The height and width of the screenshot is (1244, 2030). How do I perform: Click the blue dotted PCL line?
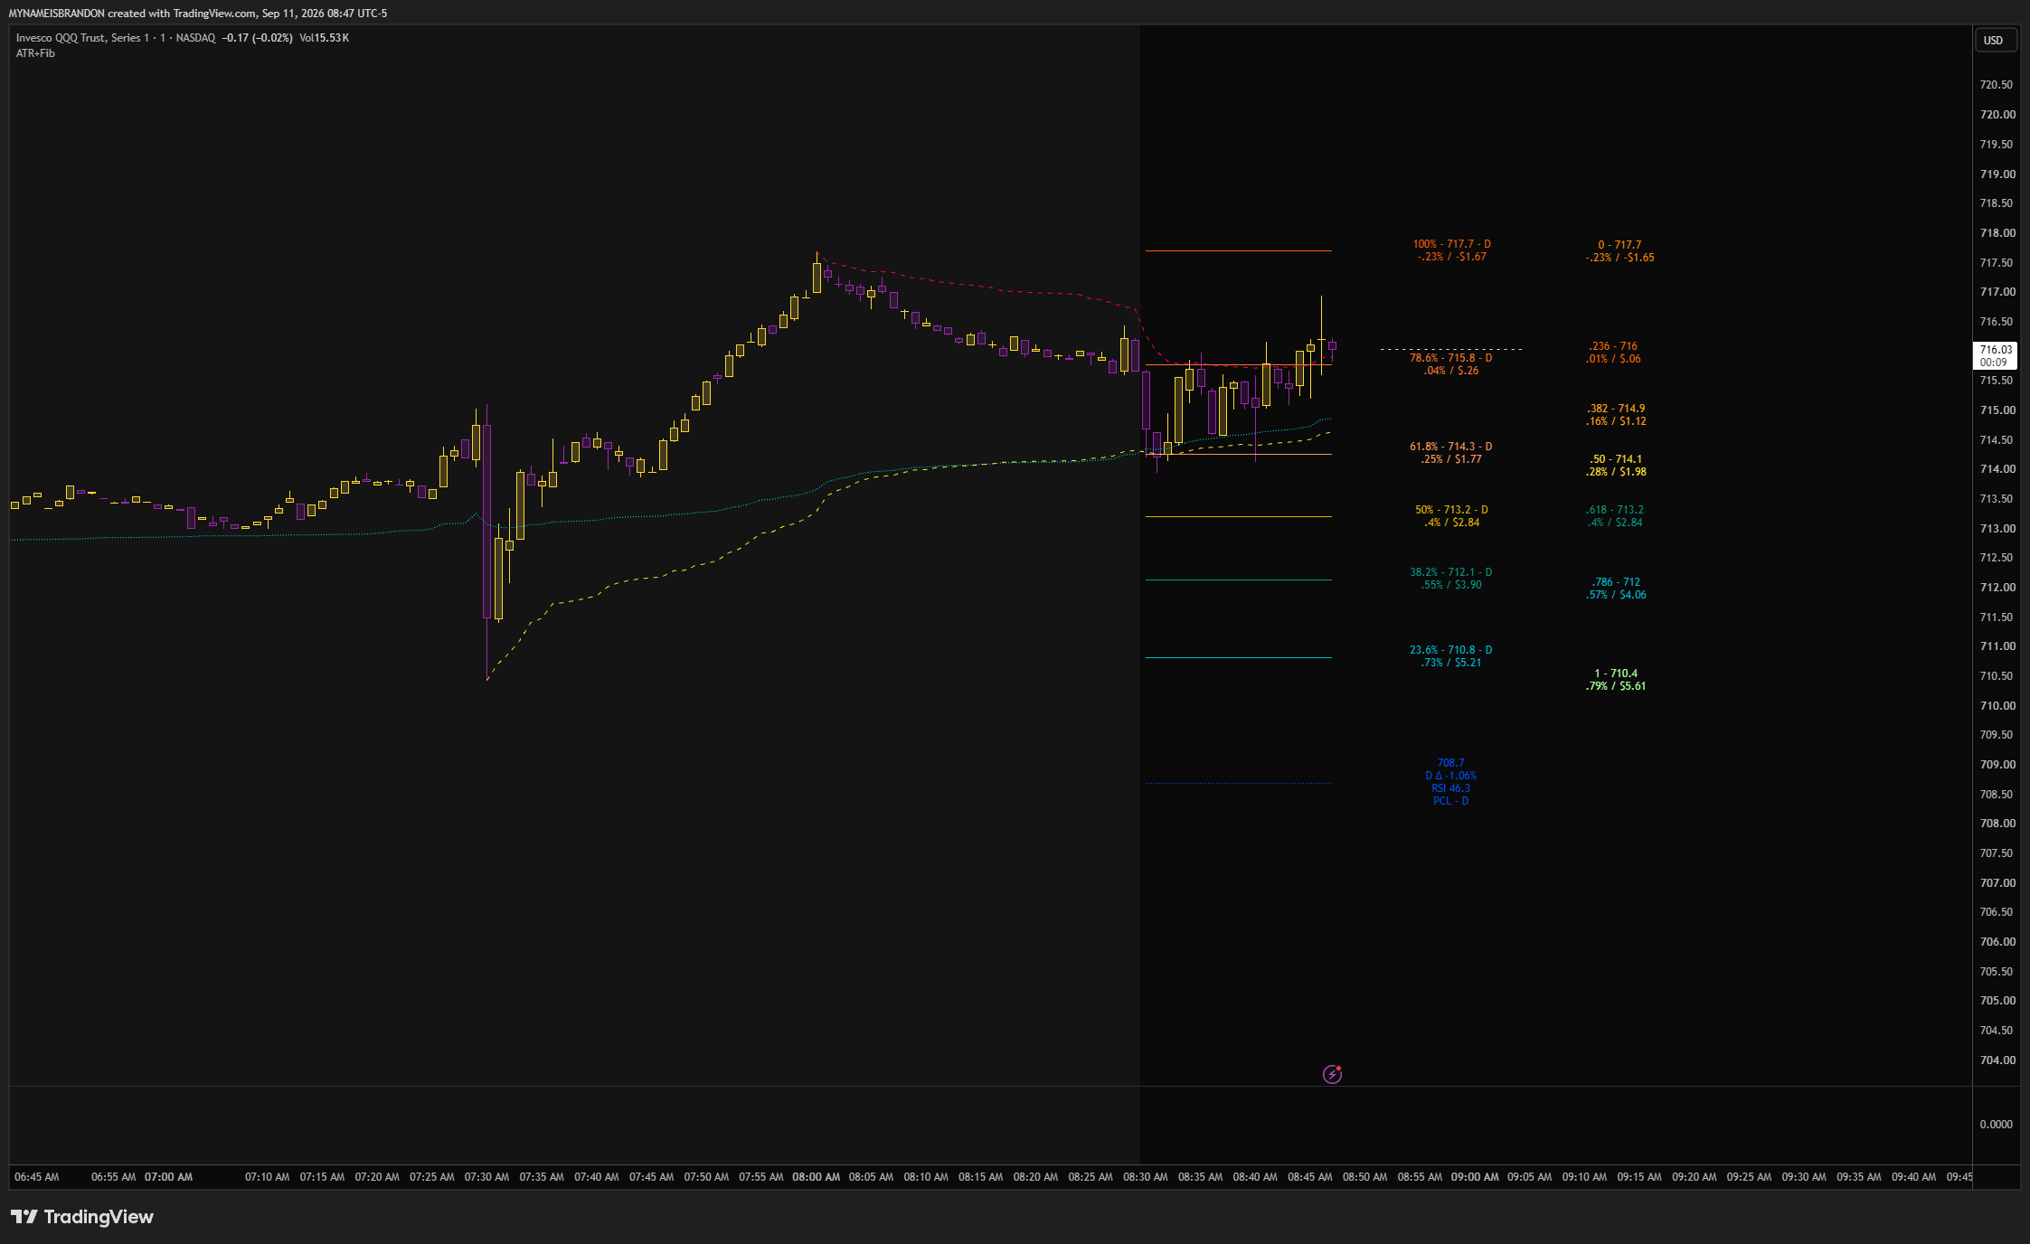pos(1238,784)
